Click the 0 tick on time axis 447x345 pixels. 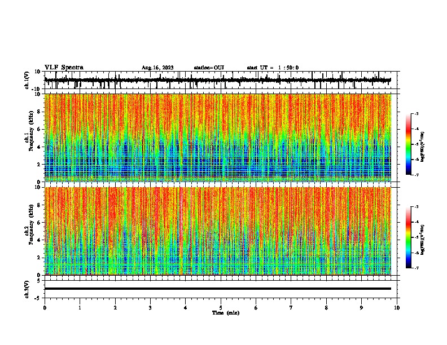point(45,308)
